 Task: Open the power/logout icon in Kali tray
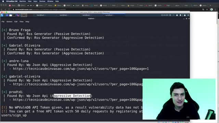coord(188,15)
